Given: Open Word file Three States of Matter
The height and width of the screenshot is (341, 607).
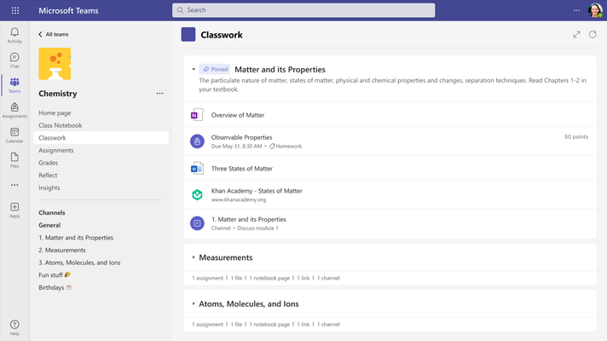Looking at the screenshot, I should [197, 169].
